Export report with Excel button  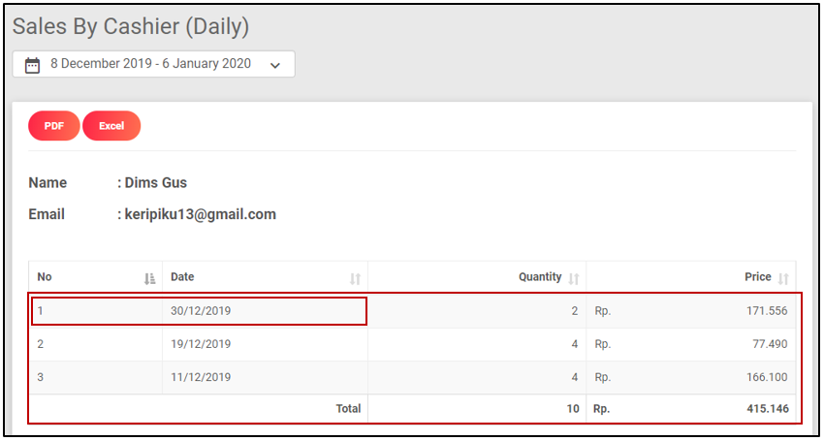click(111, 126)
